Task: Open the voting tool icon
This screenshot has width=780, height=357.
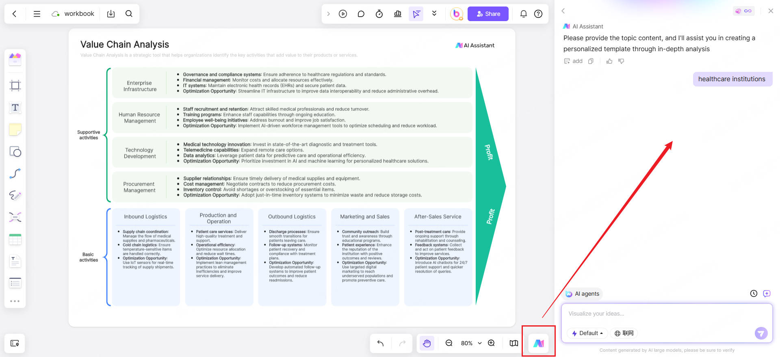Action: tap(398, 14)
